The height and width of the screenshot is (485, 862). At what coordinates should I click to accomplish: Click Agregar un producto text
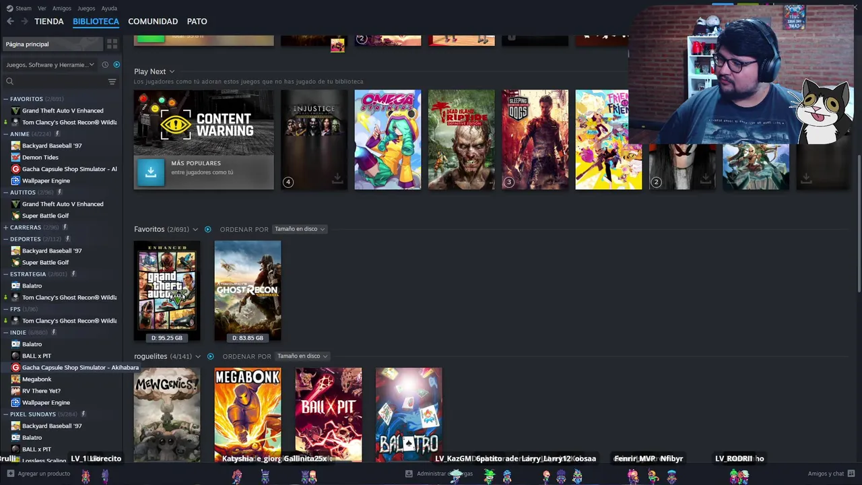point(44,474)
